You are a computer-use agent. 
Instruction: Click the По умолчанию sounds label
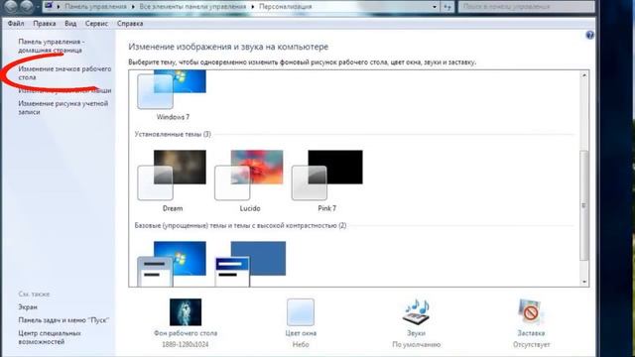pyautogui.click(x=416, y=344)
